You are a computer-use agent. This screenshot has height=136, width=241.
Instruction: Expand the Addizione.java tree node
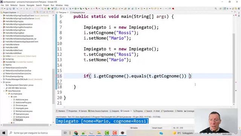[x=12, y=100]
